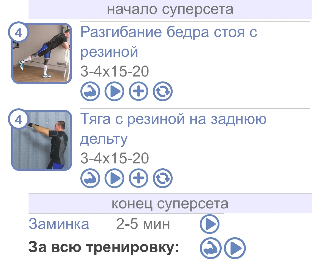Show muscles icon for Разгибание бедра exercise
The image size is (321, 266).
point(90,91)
